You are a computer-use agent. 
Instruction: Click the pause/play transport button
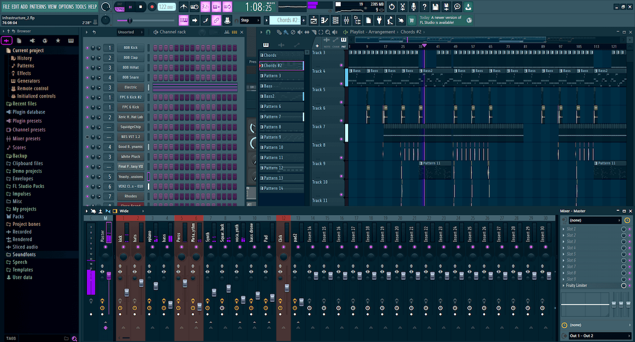[x=130, y=7]
